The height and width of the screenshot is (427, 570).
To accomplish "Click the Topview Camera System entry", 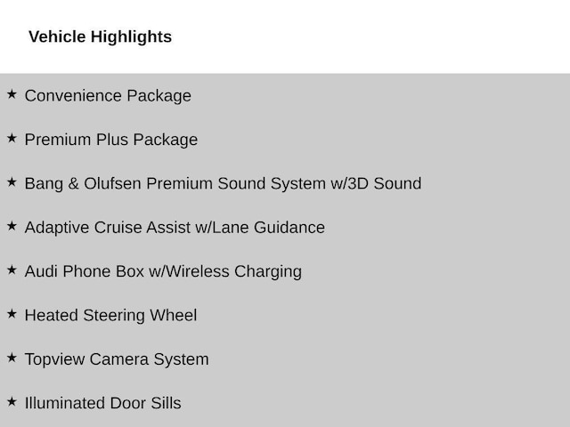I will (x=117, y=359).
